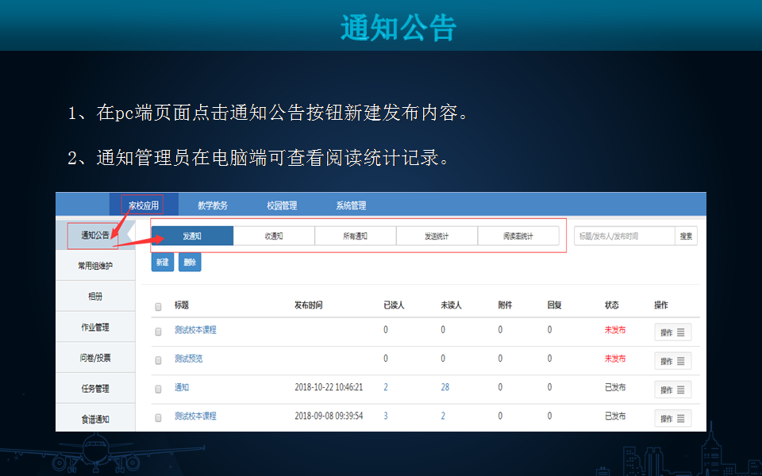Screen dimensions: 762x476
Task: Open 操作 dropdown for 2018-09-08 row
Action: pos(672,418)
